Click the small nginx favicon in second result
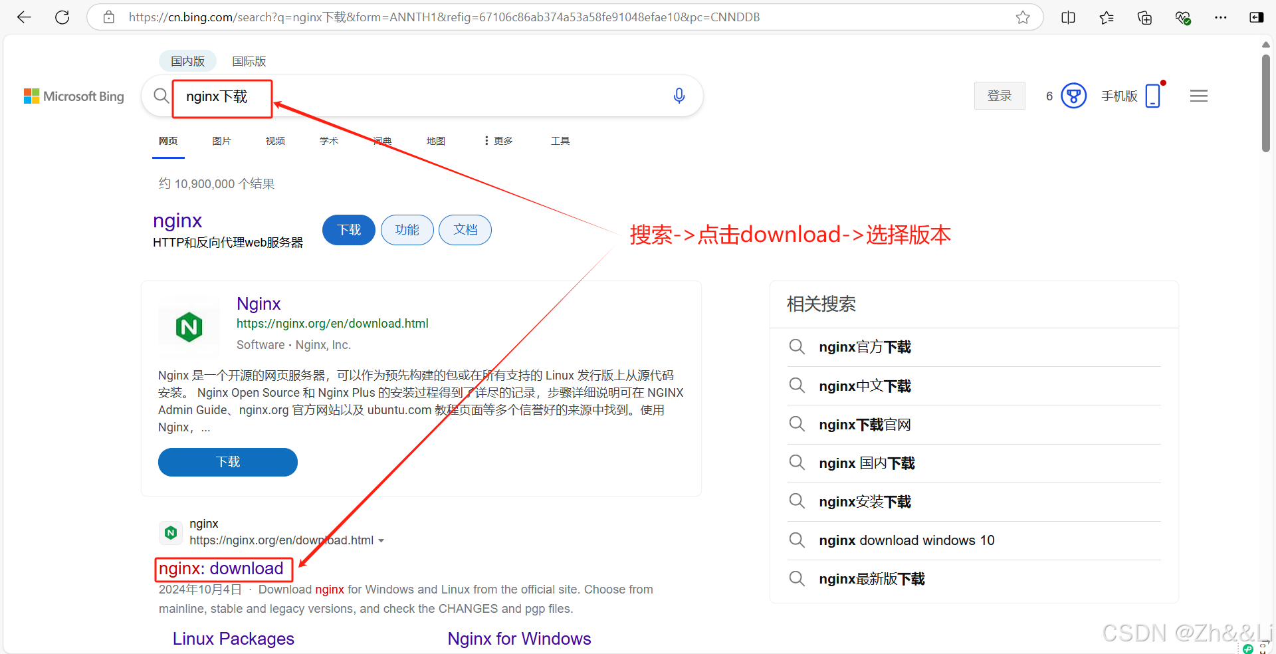The height and width of the screenshot is (654, 1276). tap(171, 532)
